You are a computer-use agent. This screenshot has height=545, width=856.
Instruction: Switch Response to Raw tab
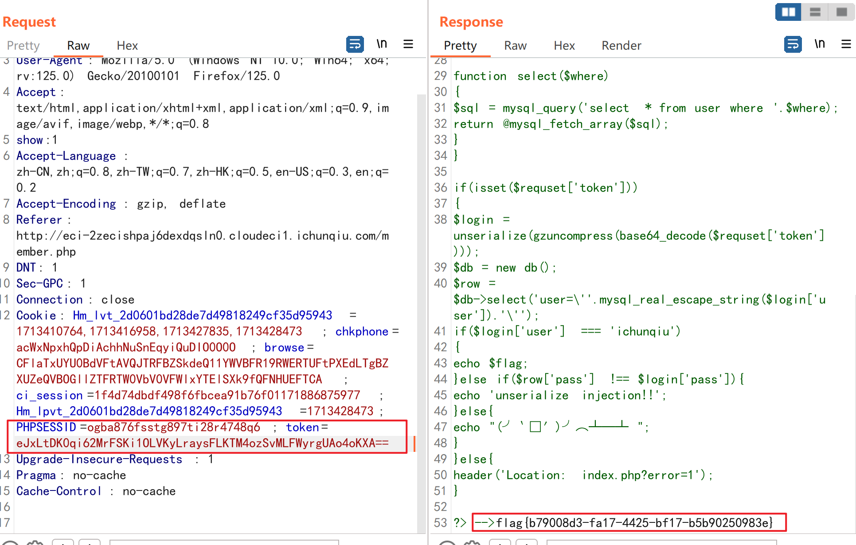point(515,46)
